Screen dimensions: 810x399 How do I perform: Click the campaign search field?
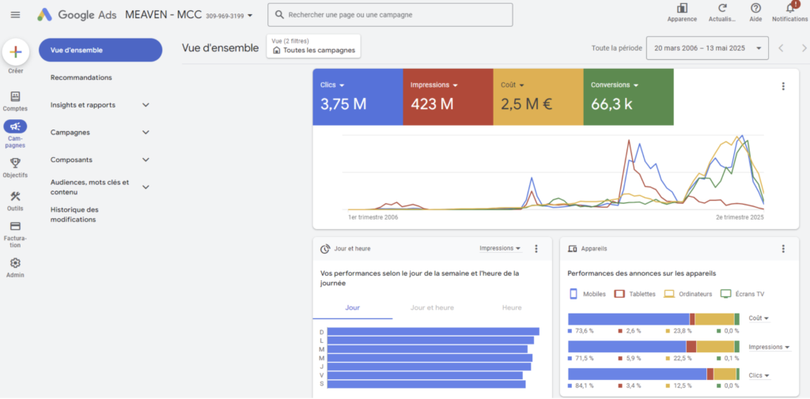click(x=389, y=15)
